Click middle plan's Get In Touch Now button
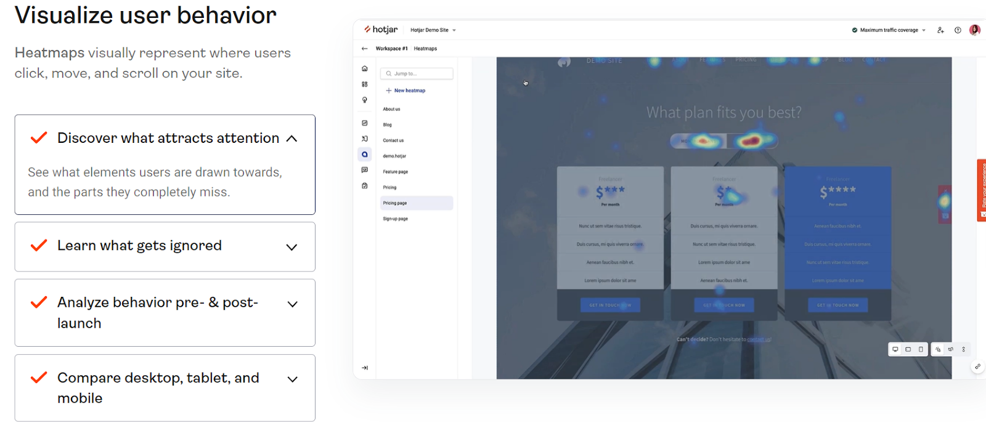 [724, 305]
